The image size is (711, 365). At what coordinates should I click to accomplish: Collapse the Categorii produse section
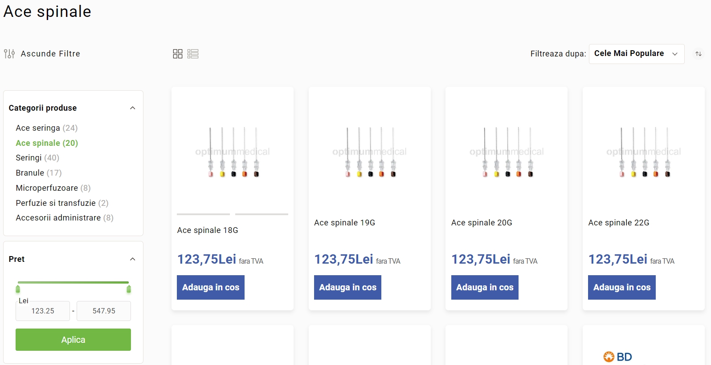click(x=132, y=108)
